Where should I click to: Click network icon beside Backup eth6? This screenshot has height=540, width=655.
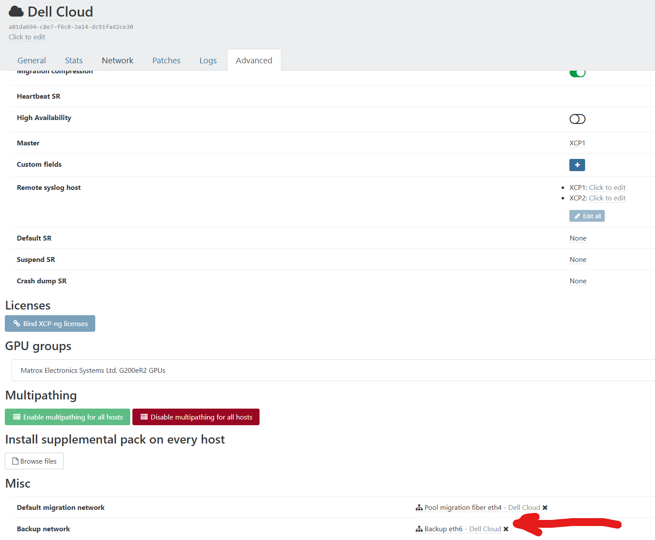[x=419, y=529]
